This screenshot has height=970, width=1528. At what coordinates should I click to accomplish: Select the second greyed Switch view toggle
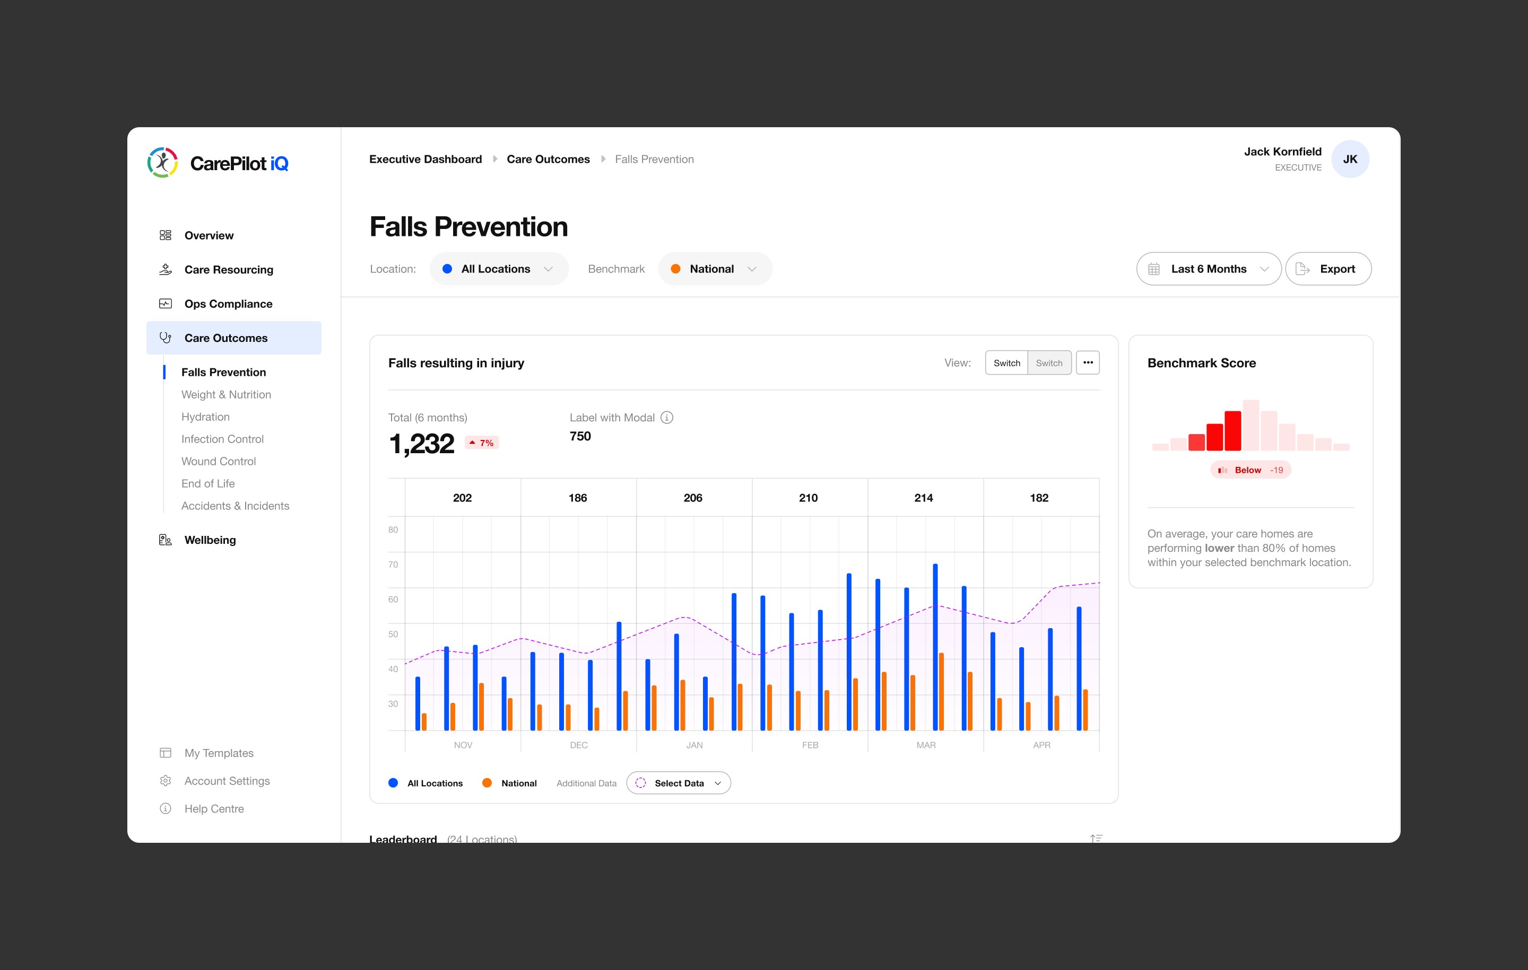[1049, 363]
